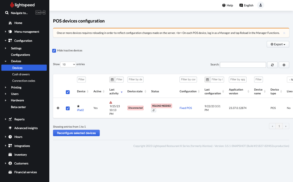Click the previous page pagination arrow
The image size is (293, 182).
tap(273, 126)
